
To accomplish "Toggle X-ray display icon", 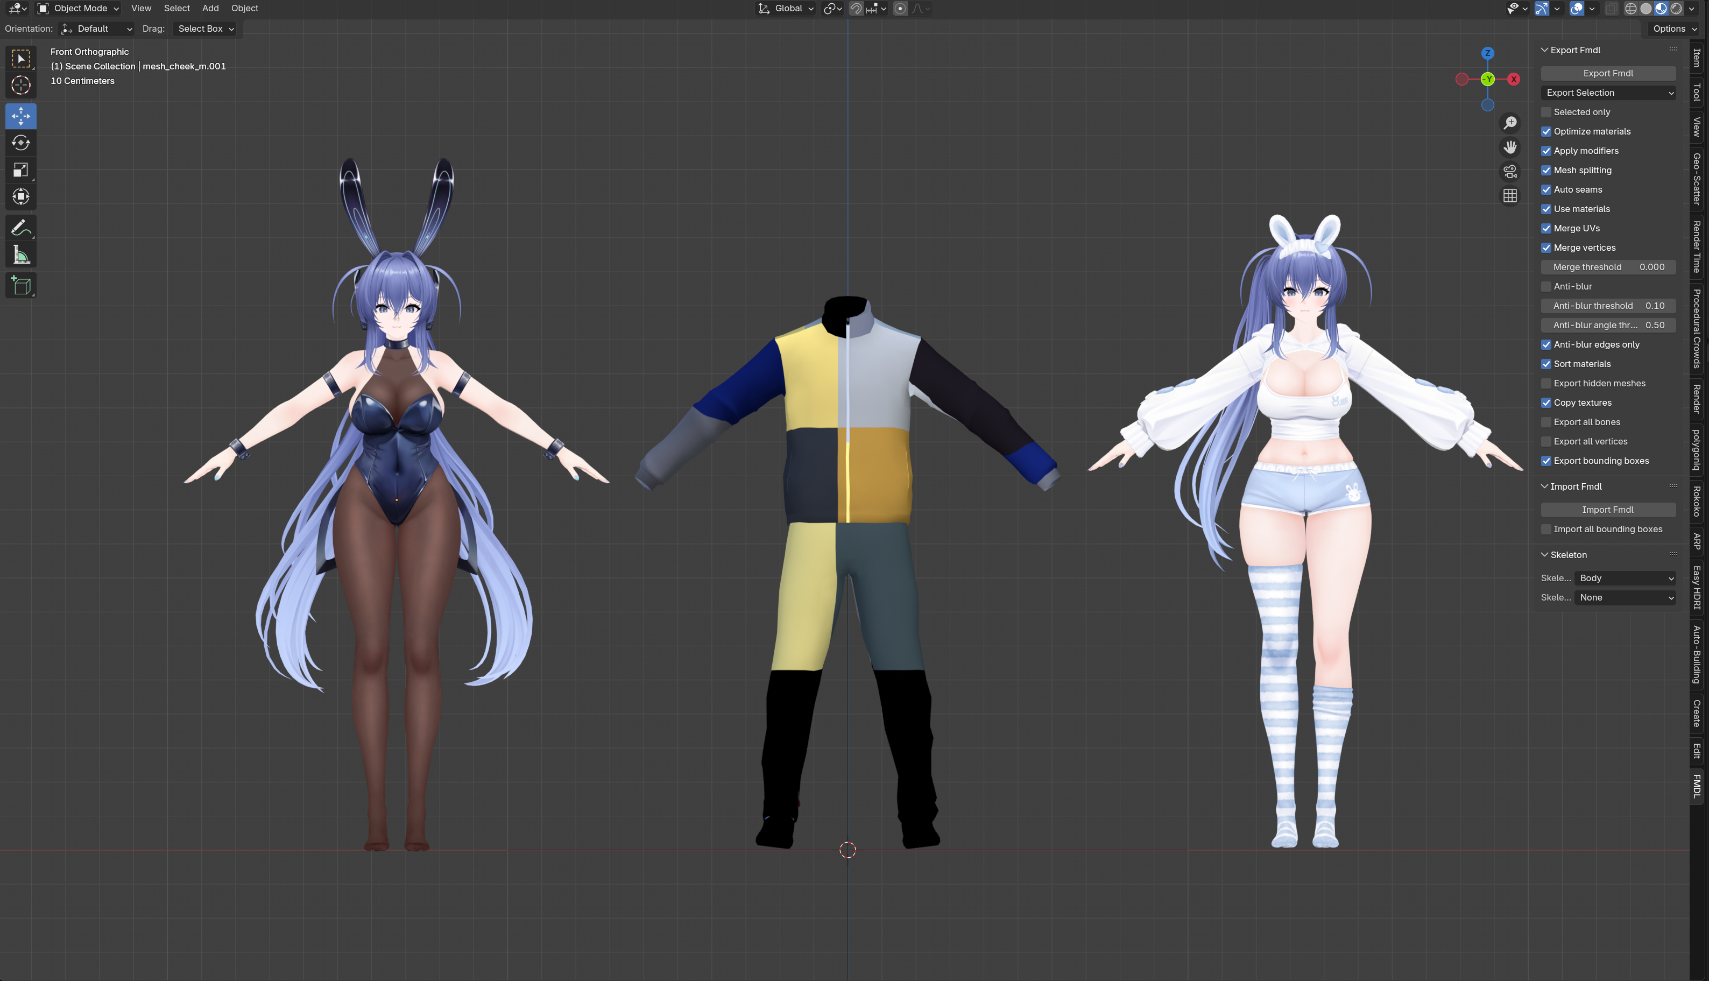I will pyautogui.click(x=1611, y=9).
